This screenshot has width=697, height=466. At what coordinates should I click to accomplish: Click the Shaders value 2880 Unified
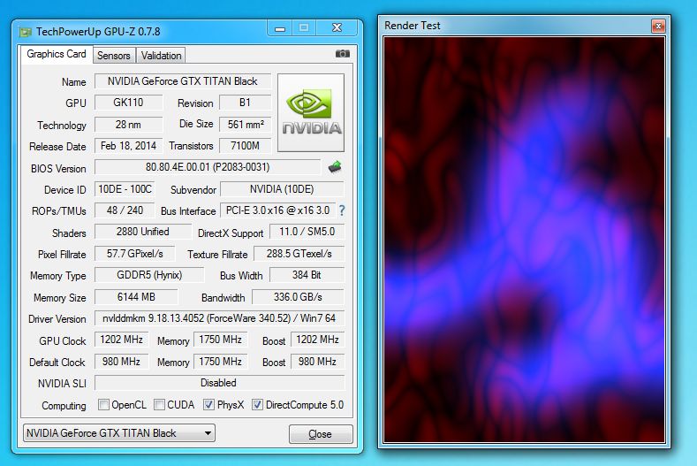[x=143, y=232]
